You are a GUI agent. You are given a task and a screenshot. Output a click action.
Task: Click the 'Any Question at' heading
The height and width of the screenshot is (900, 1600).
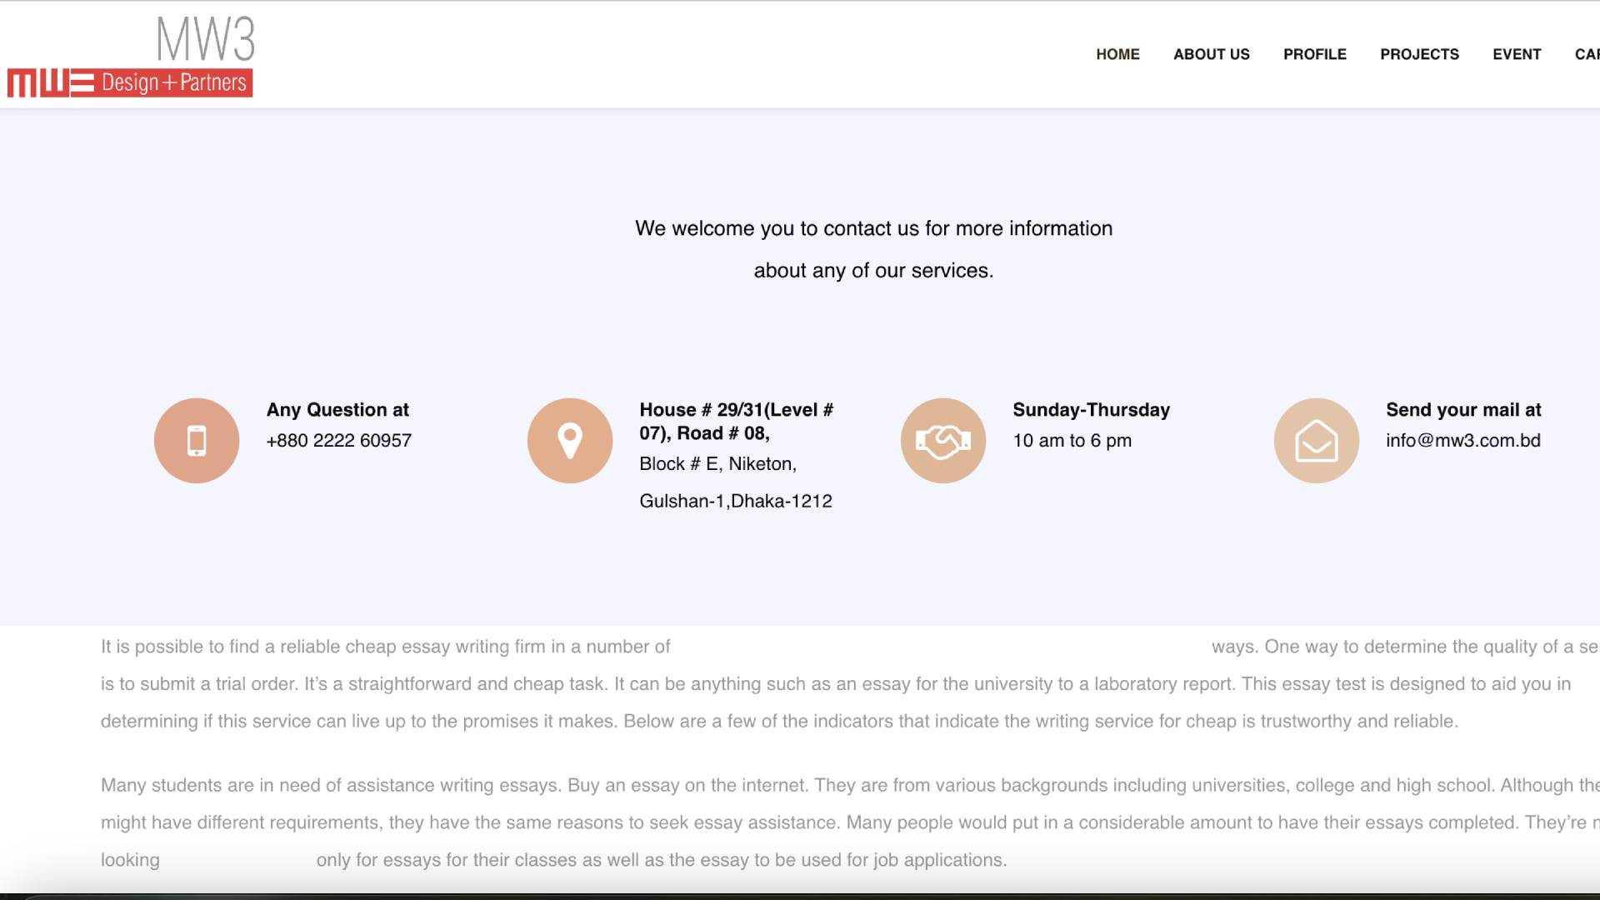click(337, 410)
